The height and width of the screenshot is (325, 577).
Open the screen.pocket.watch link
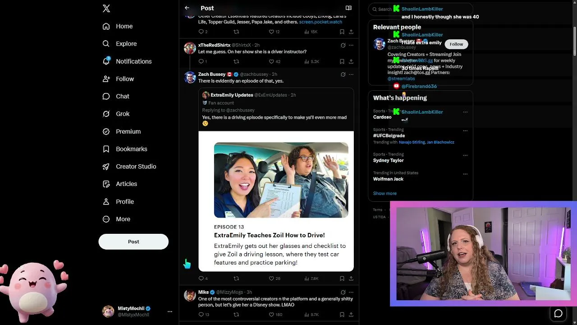[x=321, y=22]
